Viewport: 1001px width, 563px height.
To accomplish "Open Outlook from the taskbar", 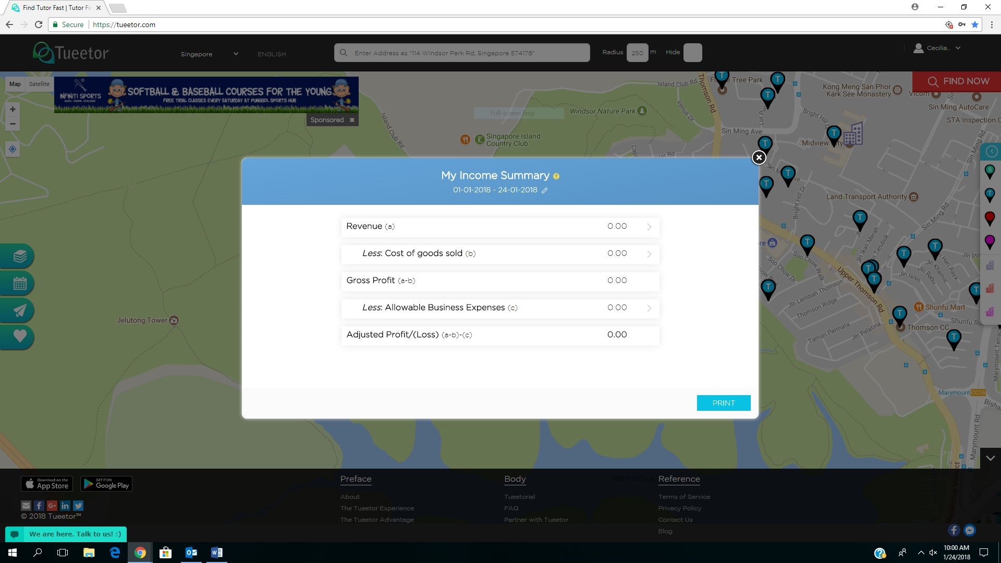I will tap(191, 553).
